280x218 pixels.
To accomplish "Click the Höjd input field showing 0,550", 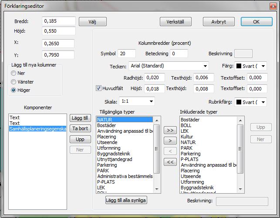I will tap(59, 31).
